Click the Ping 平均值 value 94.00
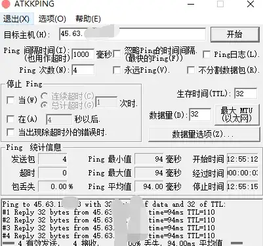The width and height of the screenshot is (263, 246). (x=149, y=186)
